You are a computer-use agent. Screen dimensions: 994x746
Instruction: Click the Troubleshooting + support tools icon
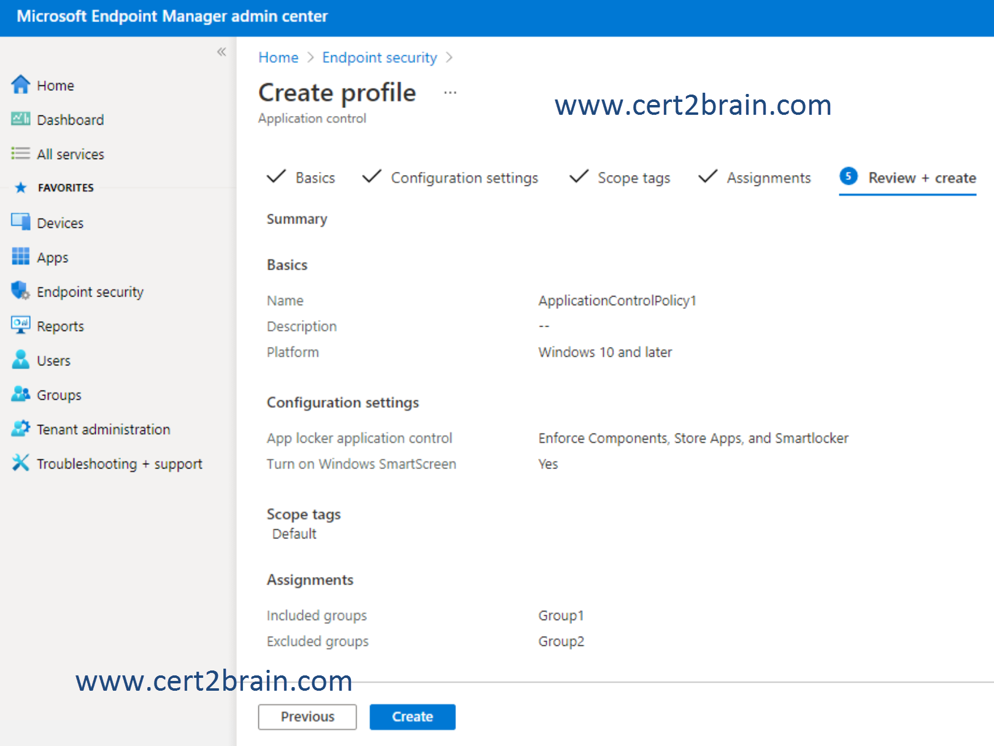(x=21, y=463)
